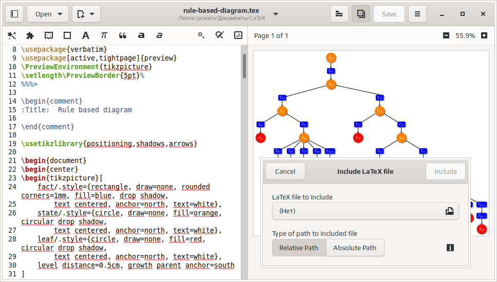Click line 21 \begin{document} text

tap(53, 161)
